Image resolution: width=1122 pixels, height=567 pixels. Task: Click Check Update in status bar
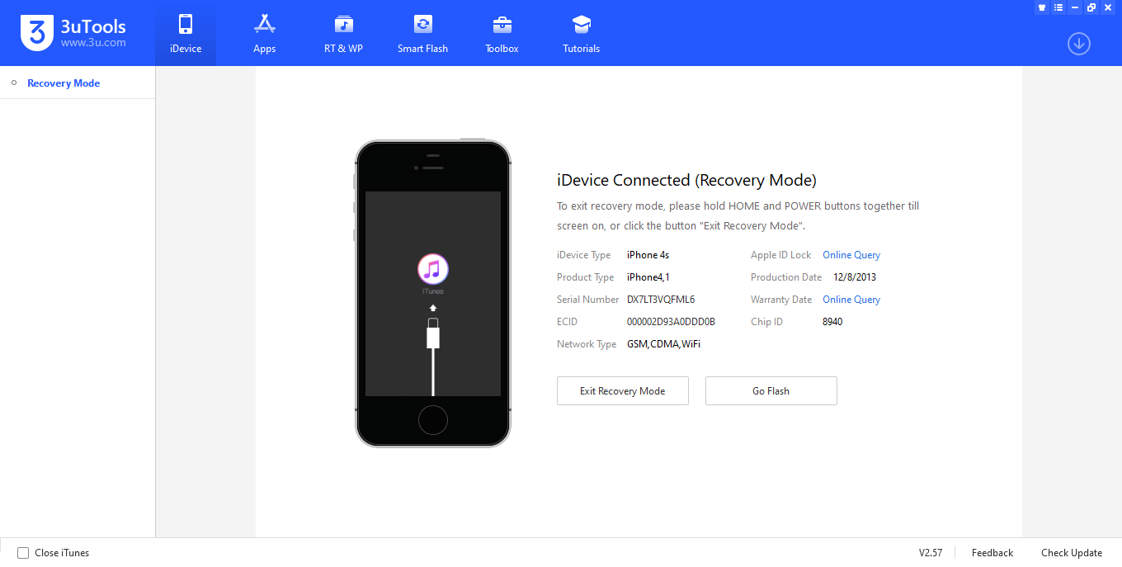point(1072,553)
